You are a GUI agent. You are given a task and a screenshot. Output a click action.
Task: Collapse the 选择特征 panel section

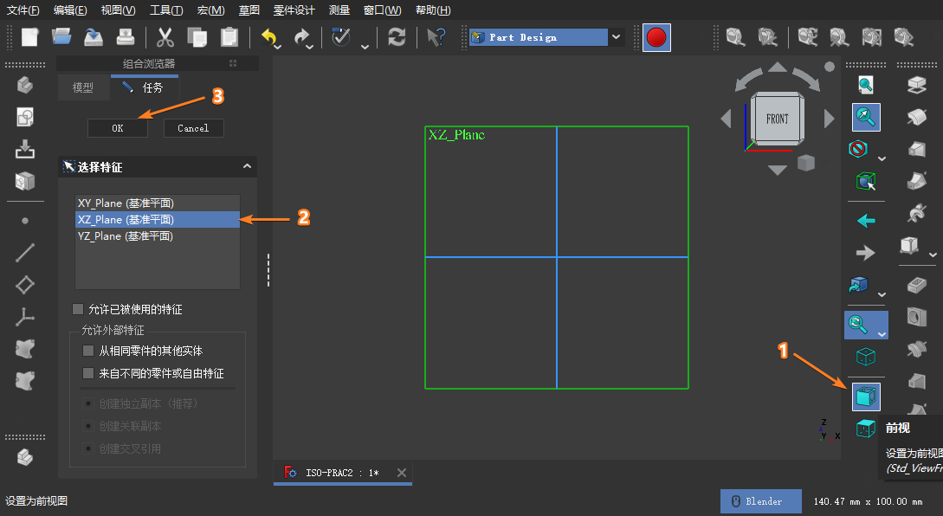(x=247, y=166)
